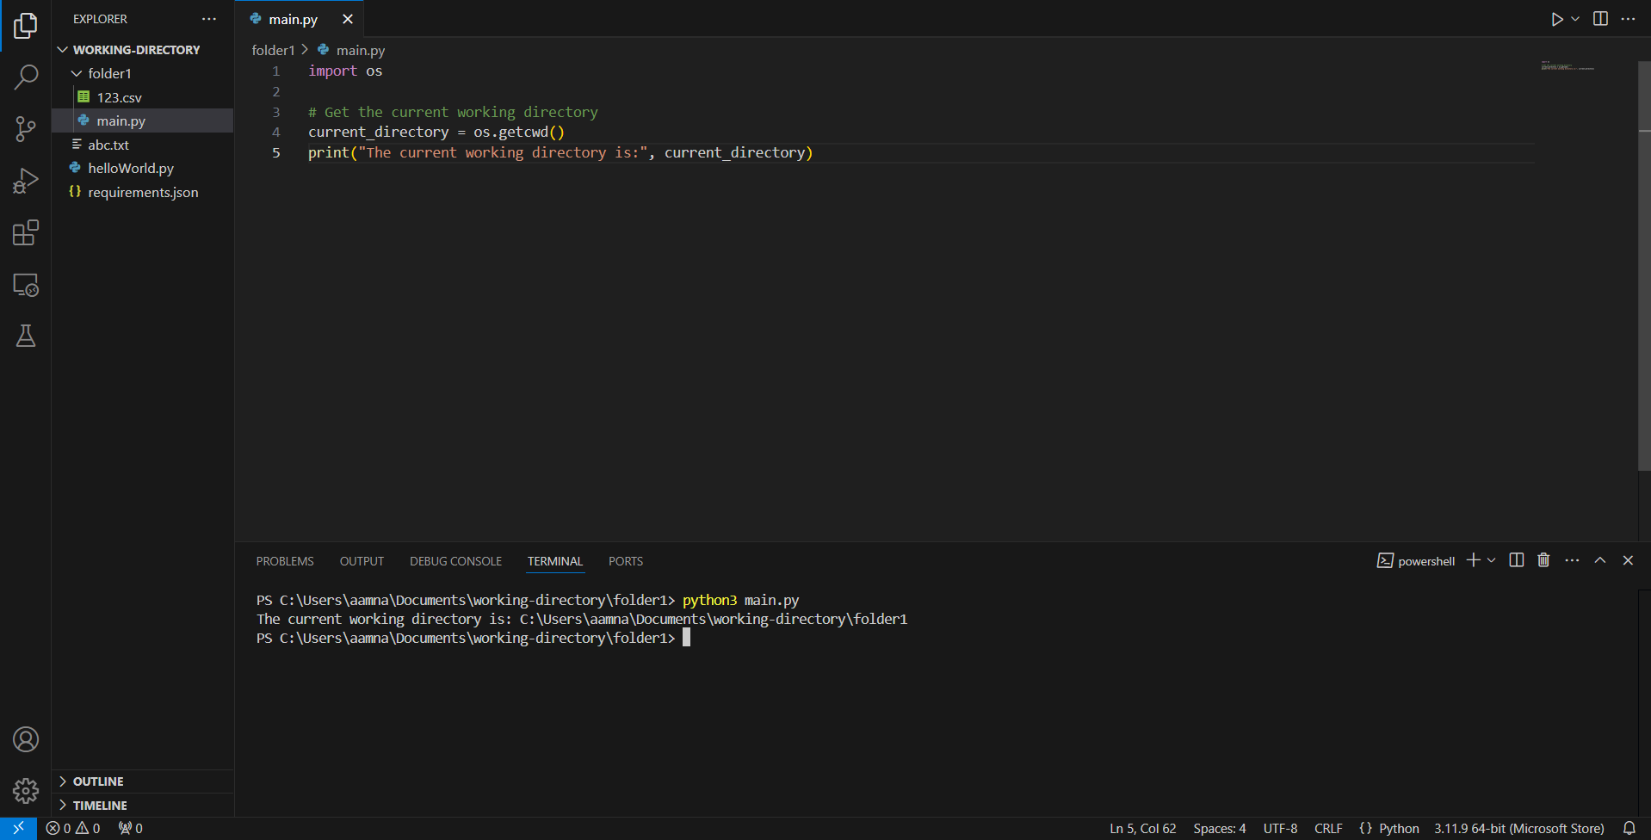The height and width of the screenshot is (840, 1651).
Task: Toggle maximize panel size
Action: [x=1599, y=560]
